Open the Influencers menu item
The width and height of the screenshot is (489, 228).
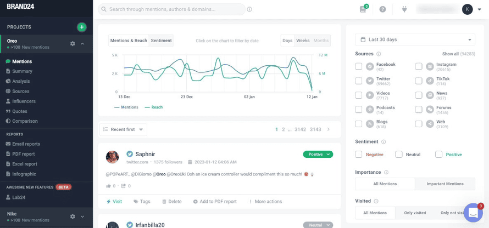pos(24,101)
